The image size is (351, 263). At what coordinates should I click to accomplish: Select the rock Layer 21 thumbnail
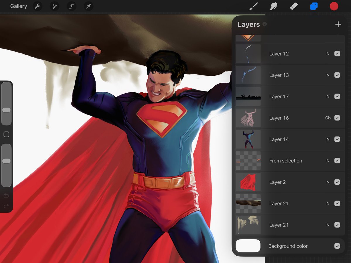tap(248, 203)
